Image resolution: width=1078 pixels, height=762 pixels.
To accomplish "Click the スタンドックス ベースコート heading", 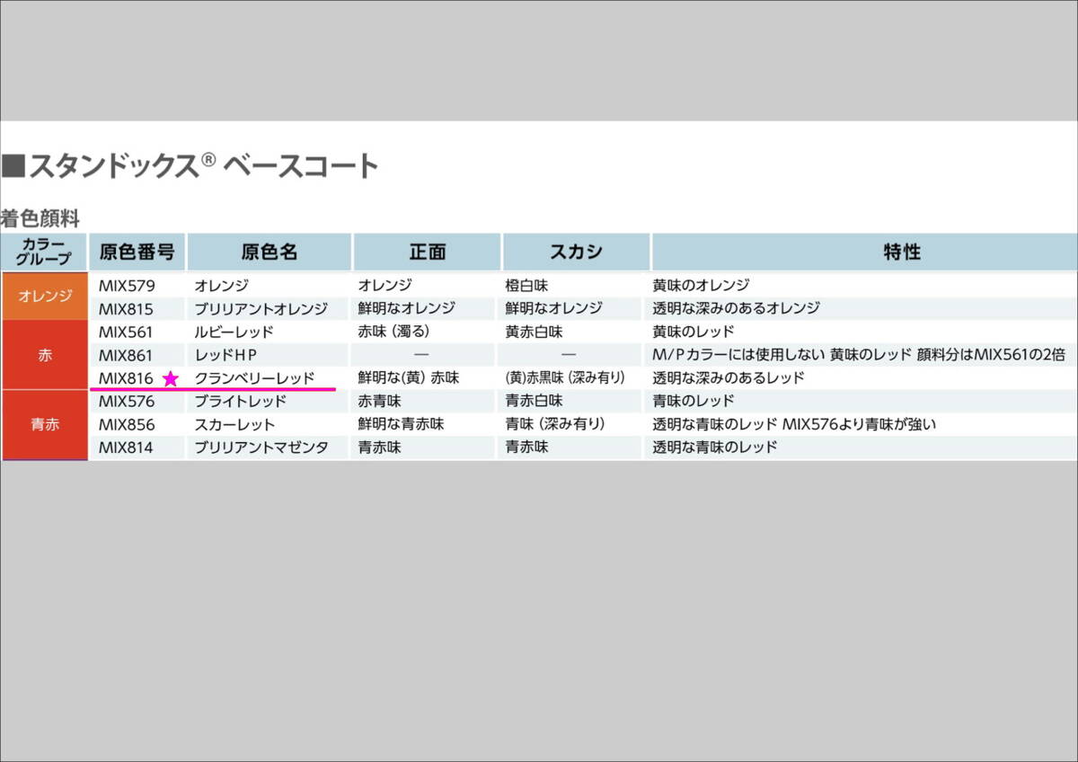I will (190, 165).
